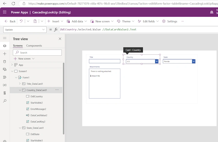The width and height of the screenshot is (218, 142).
Task: Select the Tree view layers icon
Action: point(5,46)
